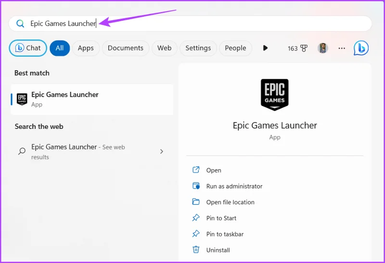Screen dimensions: 385x263
Task: Click the Epic Games icon in best match row
Action: point(22,99)
